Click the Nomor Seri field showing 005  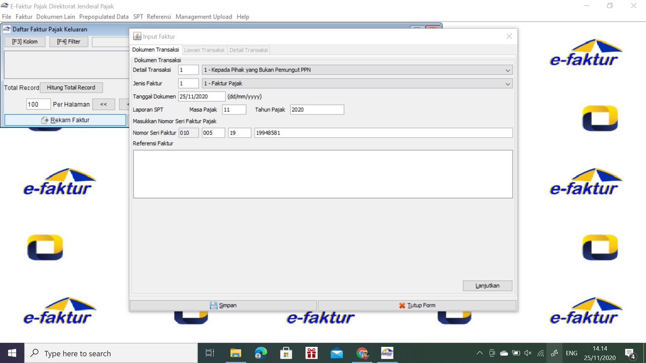pyautogui.click(x=213, y=133)
